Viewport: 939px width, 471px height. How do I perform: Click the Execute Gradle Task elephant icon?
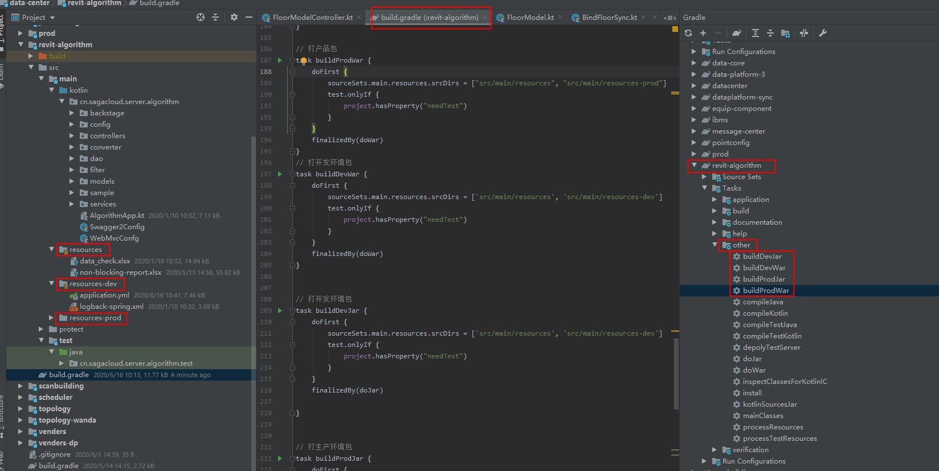pos(737,33)
